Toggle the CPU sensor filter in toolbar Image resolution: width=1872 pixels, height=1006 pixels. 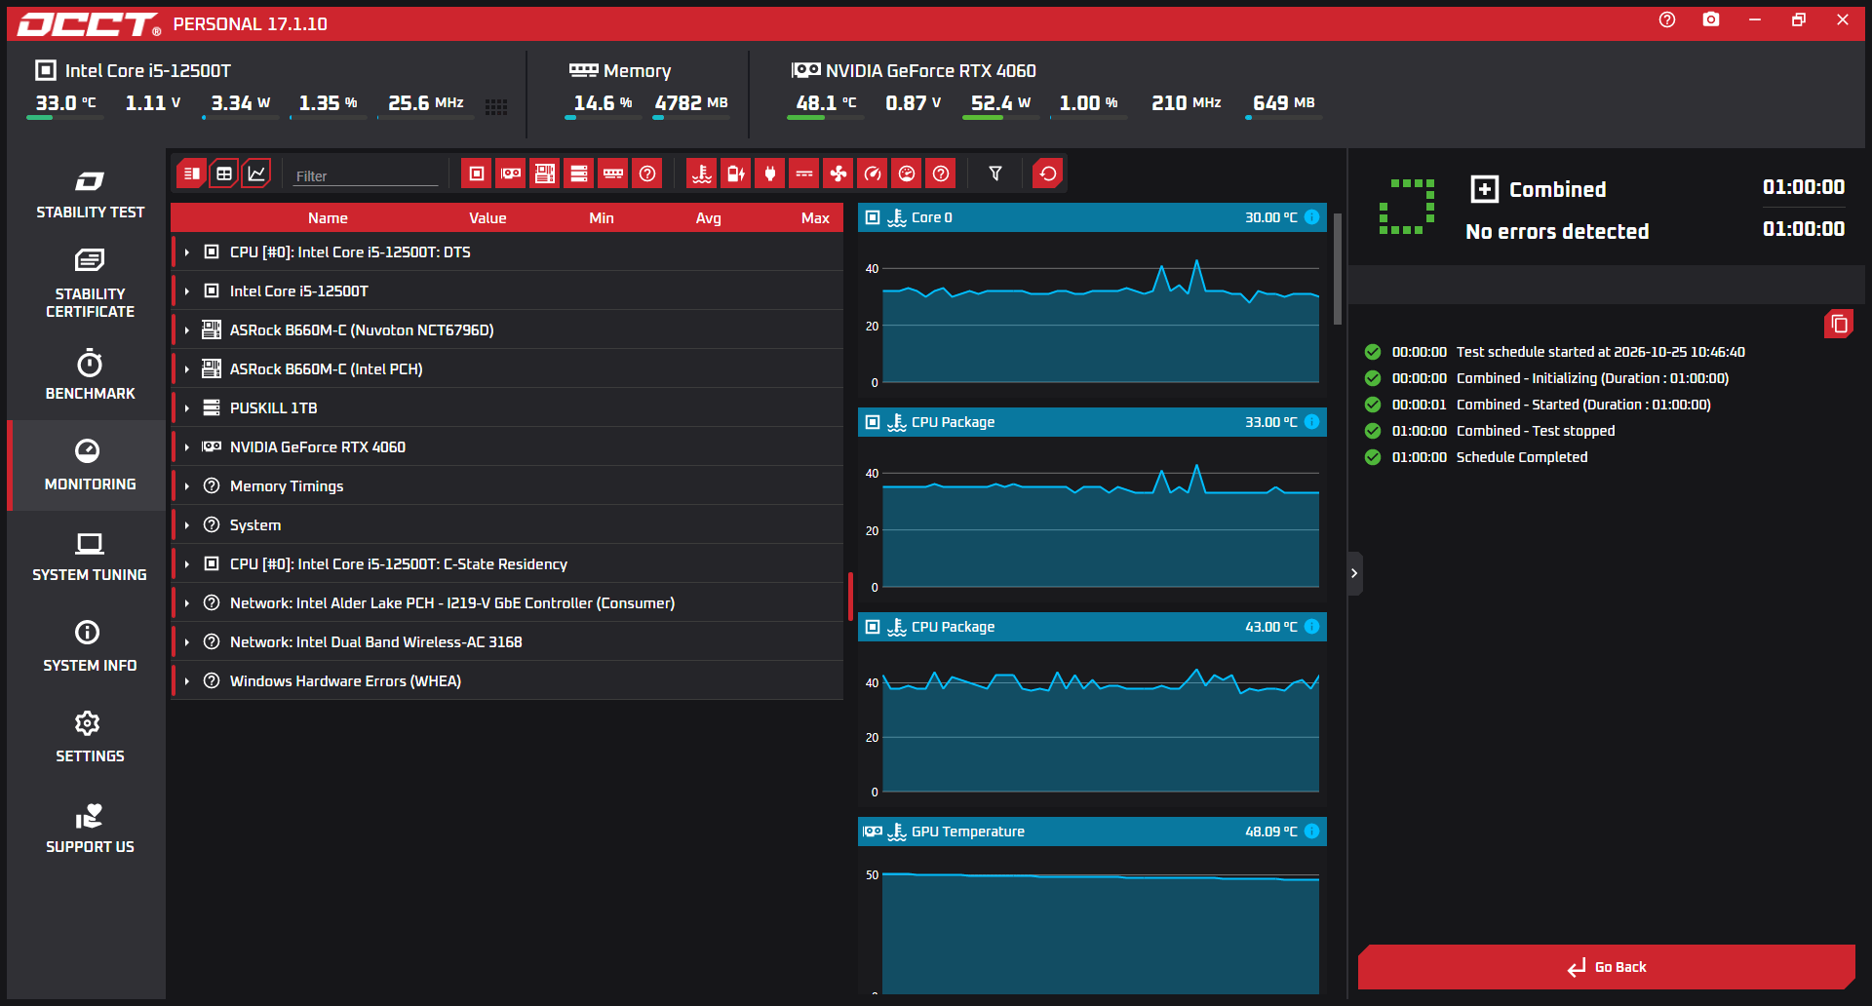point(477,174)
